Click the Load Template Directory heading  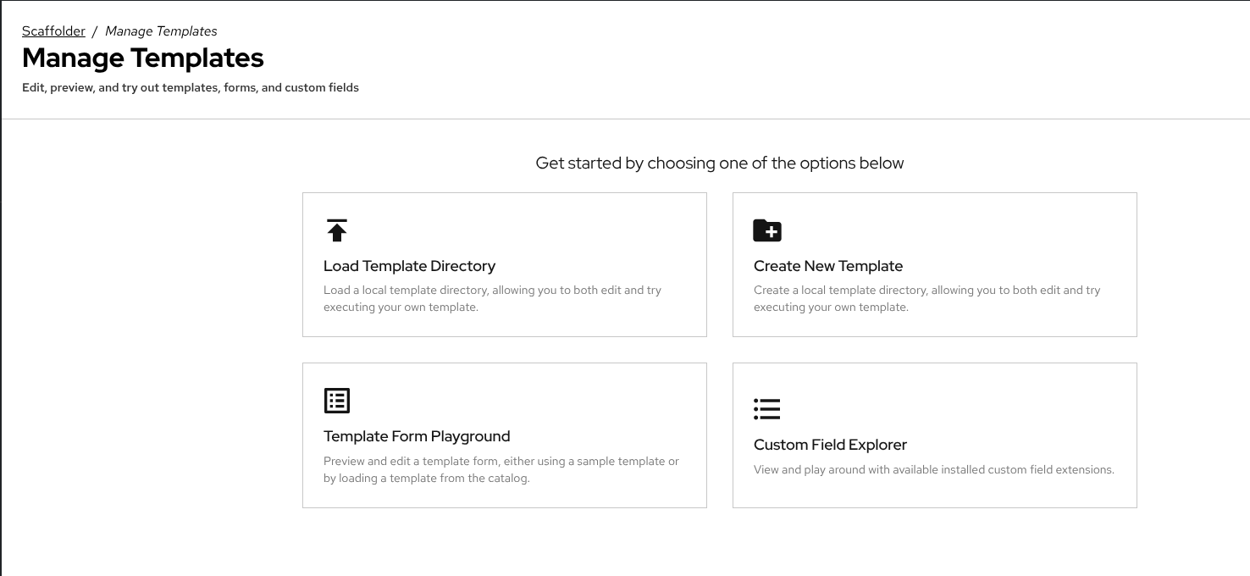[409, 266]
